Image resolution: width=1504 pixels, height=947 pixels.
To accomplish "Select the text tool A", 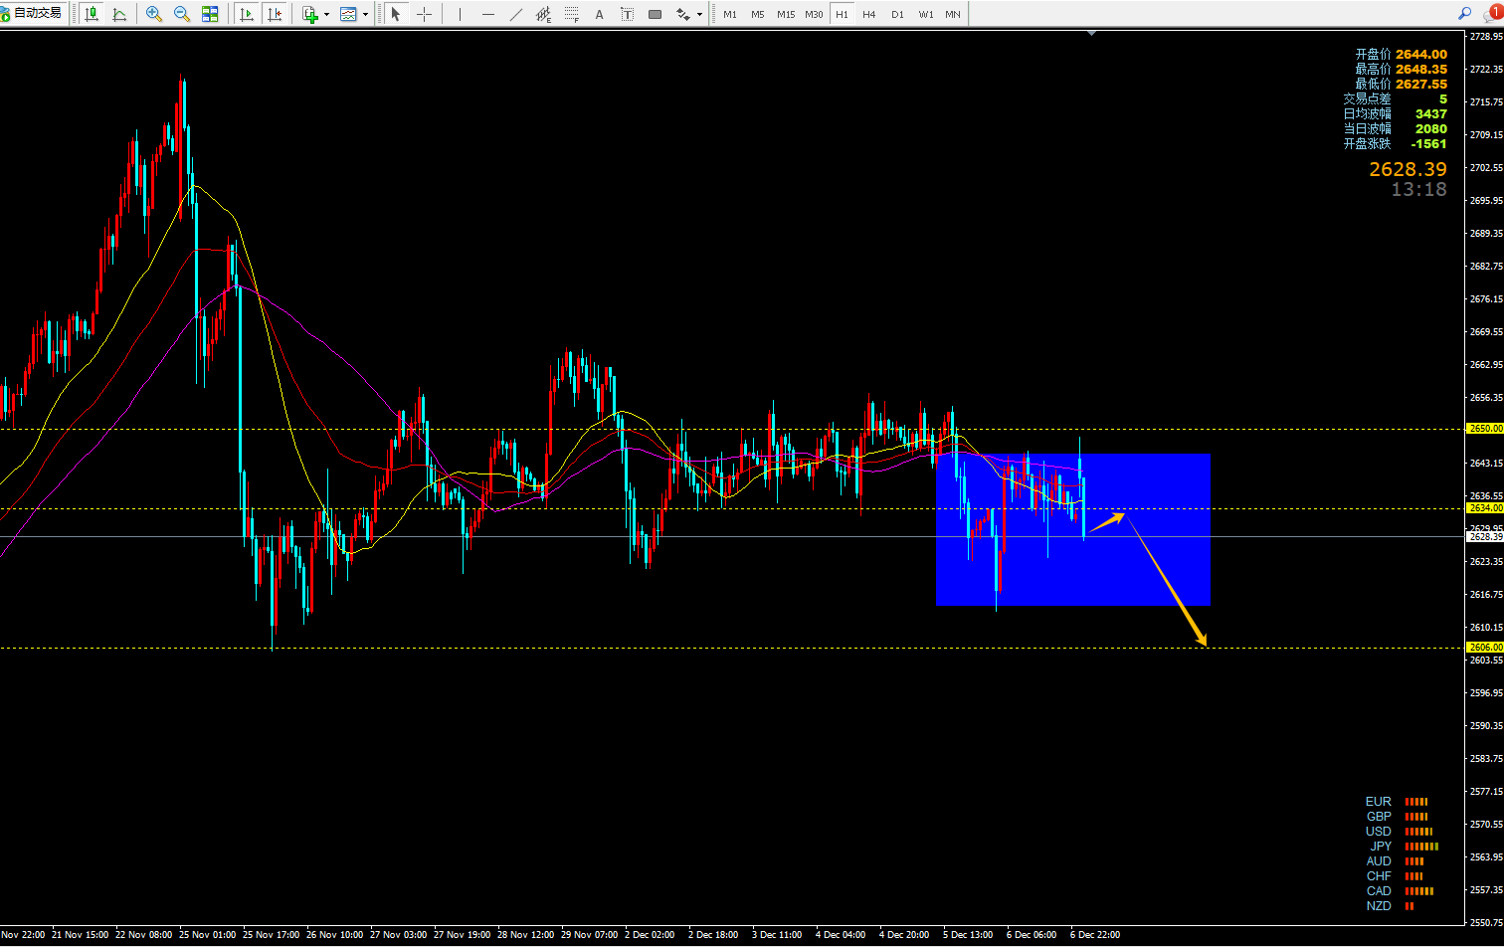I will 599,14.
